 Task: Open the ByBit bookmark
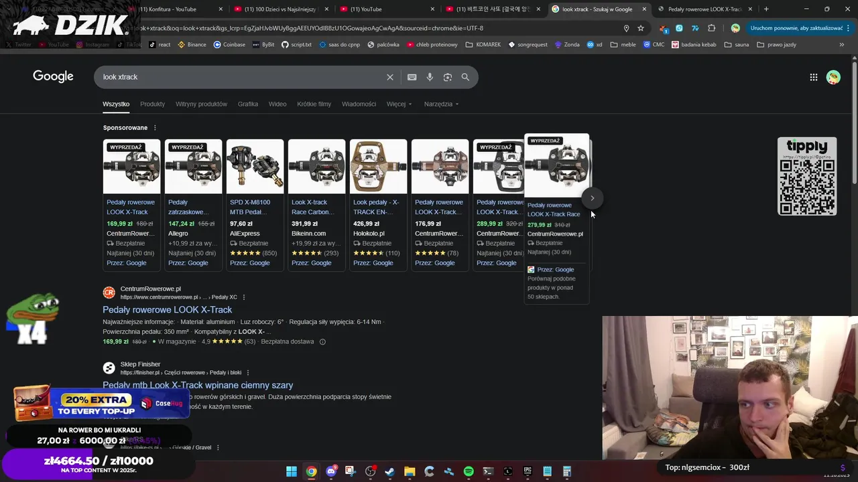[263, 45]
